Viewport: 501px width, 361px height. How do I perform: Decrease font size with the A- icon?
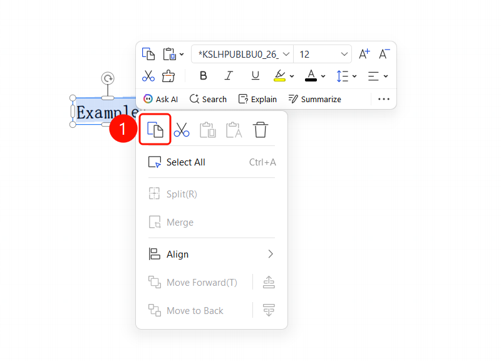384,54
